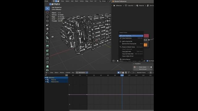Screen dimensions: 198x111
Task: Open graph editor Key menu
Action: tap(73, 73)
